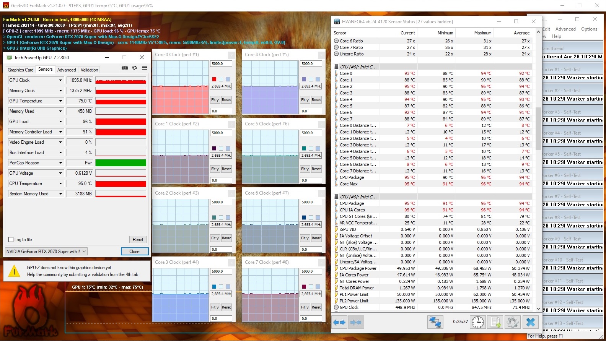The height and width of the screenshot is (341, 606).
Task: Select the Sensors tab in GPU-Z
Action: click(45, 69)
